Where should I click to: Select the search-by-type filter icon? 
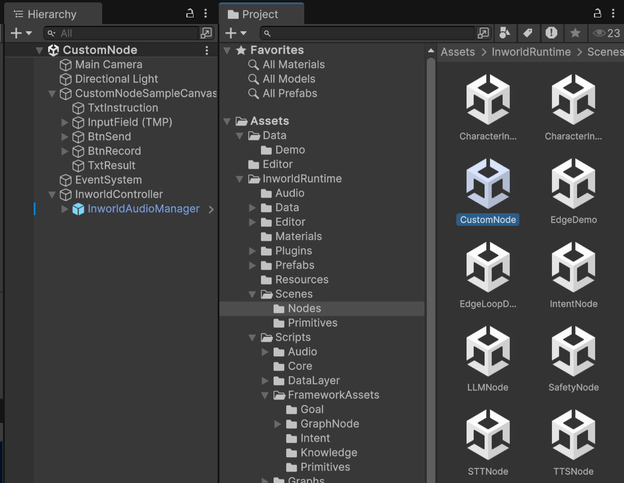click(x=506, y=33)
